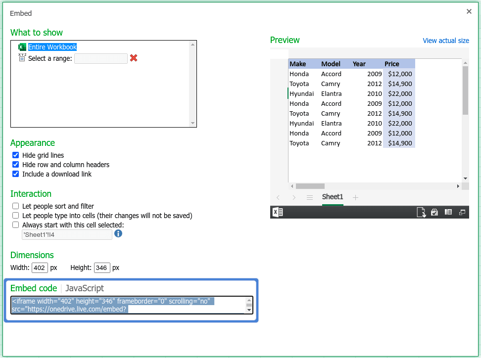The width and height of the screenshot is (481, 358).
Task: Click the red X beside range field
Action: coord(134,58)
